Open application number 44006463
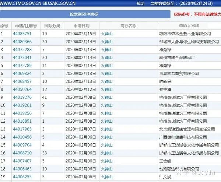Screen dimensions: 221x182 click(22, 169)
